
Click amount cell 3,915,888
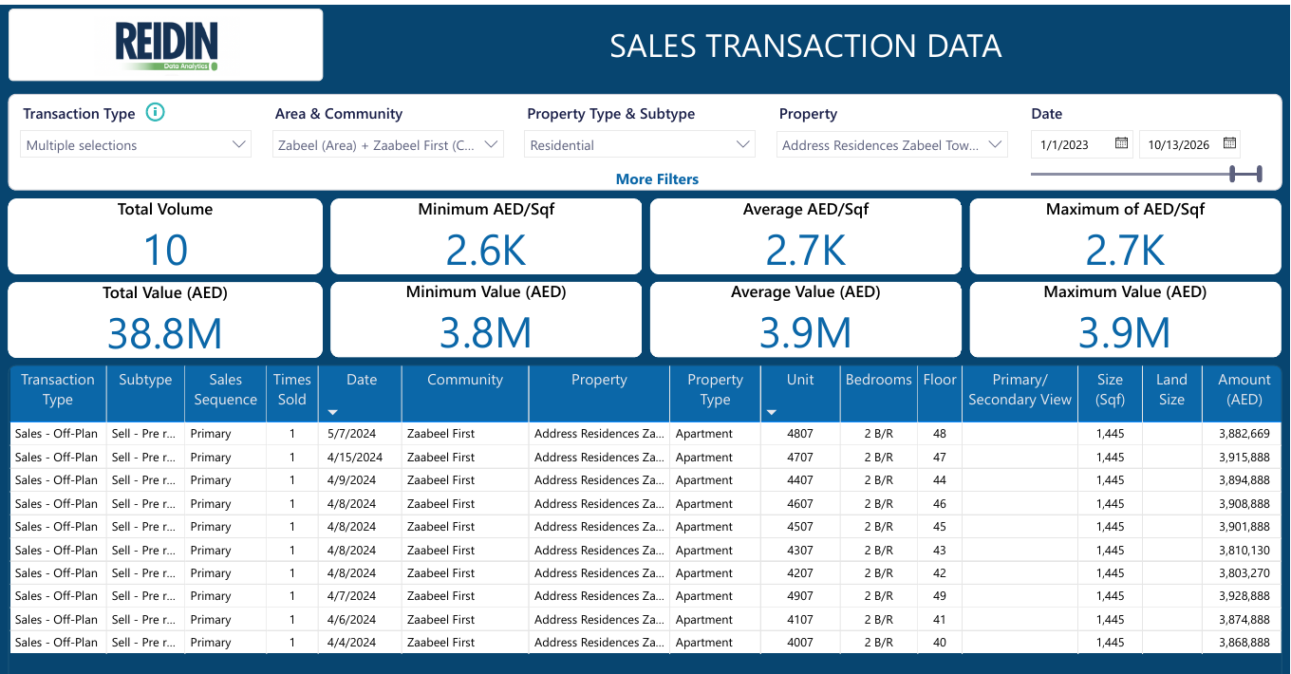coord(1243,458)
